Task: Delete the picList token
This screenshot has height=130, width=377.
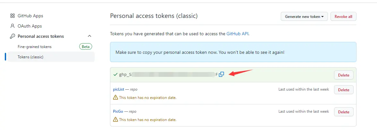Action: pos(344,90)
